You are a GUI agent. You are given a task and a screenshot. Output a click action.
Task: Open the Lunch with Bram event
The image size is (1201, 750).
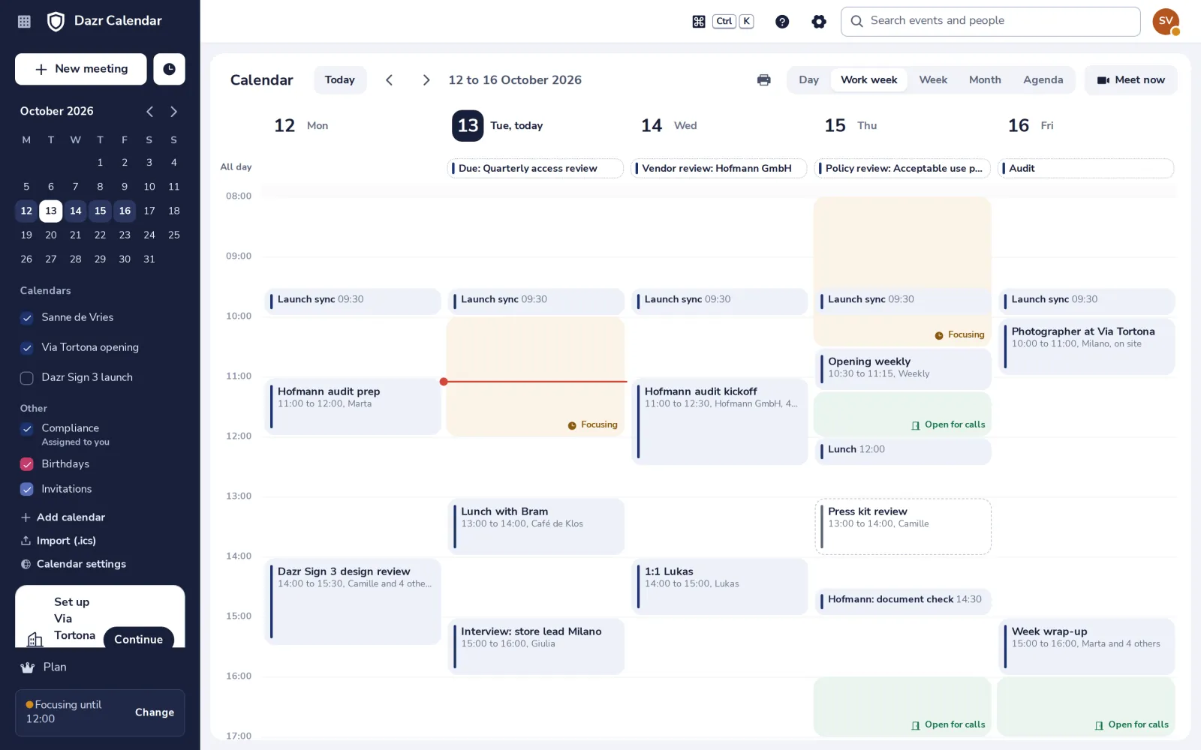tap(536, 526)
